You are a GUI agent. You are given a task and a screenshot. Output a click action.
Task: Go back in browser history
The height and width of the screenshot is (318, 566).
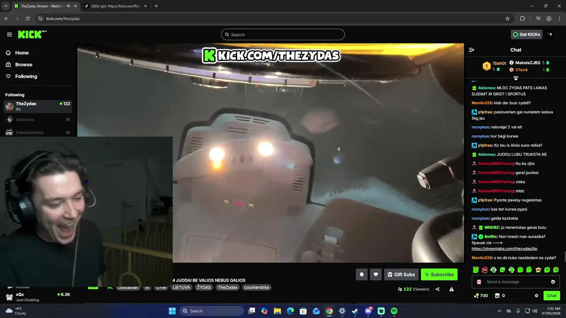[6, 19]
